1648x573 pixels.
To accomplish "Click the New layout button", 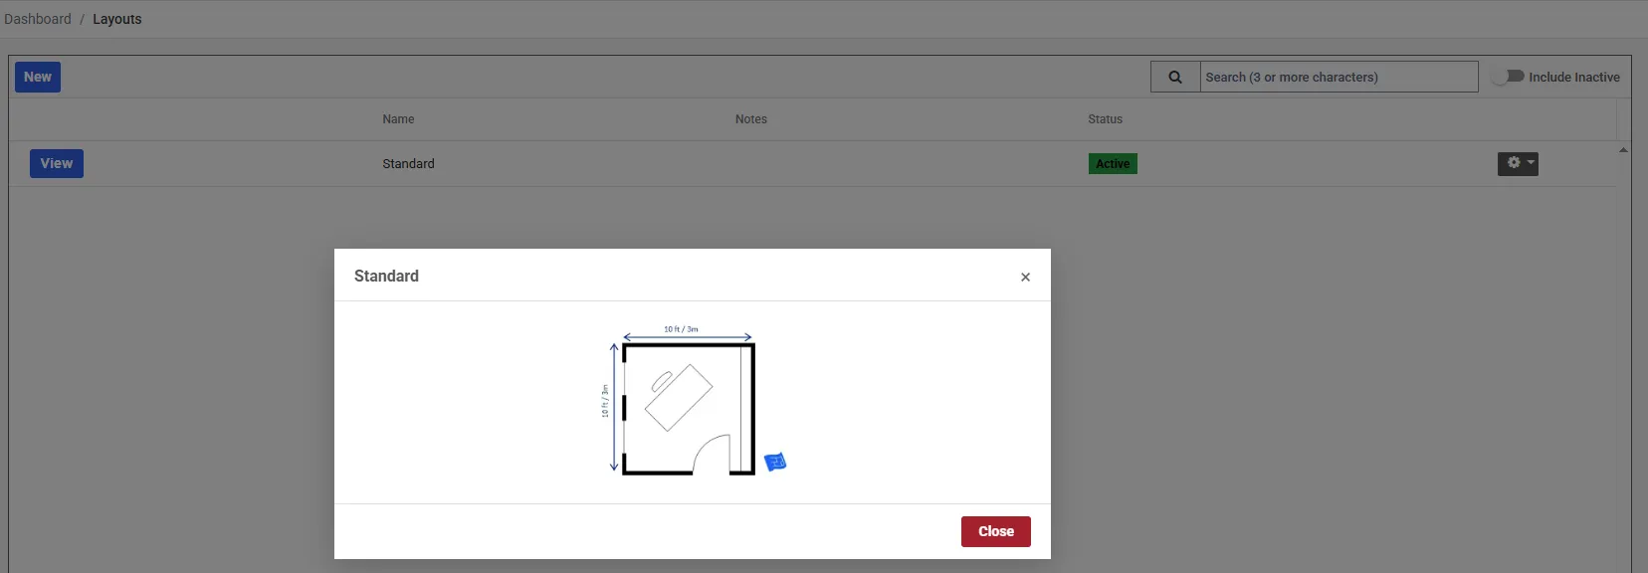I will pyautogui.click(x=38, y=77).
